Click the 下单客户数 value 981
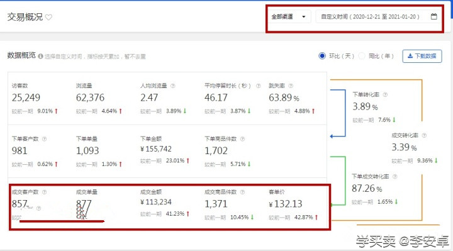 pos(20,151)
